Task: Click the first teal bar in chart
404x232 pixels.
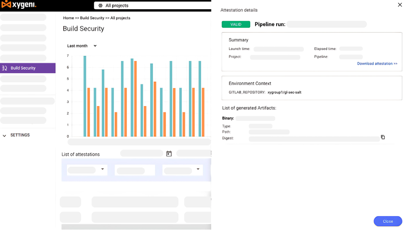Action: tap(85, 96)
